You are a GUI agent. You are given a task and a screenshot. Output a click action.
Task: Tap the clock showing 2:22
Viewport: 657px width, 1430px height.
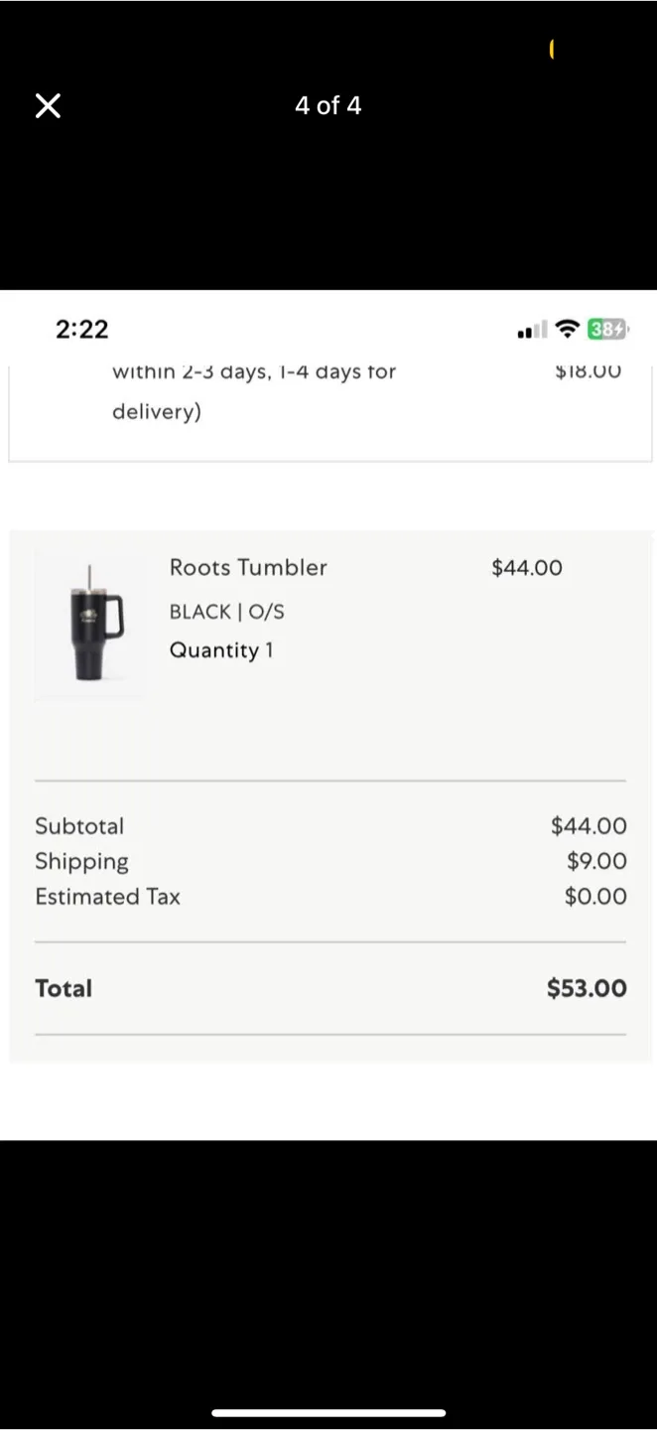81,329
